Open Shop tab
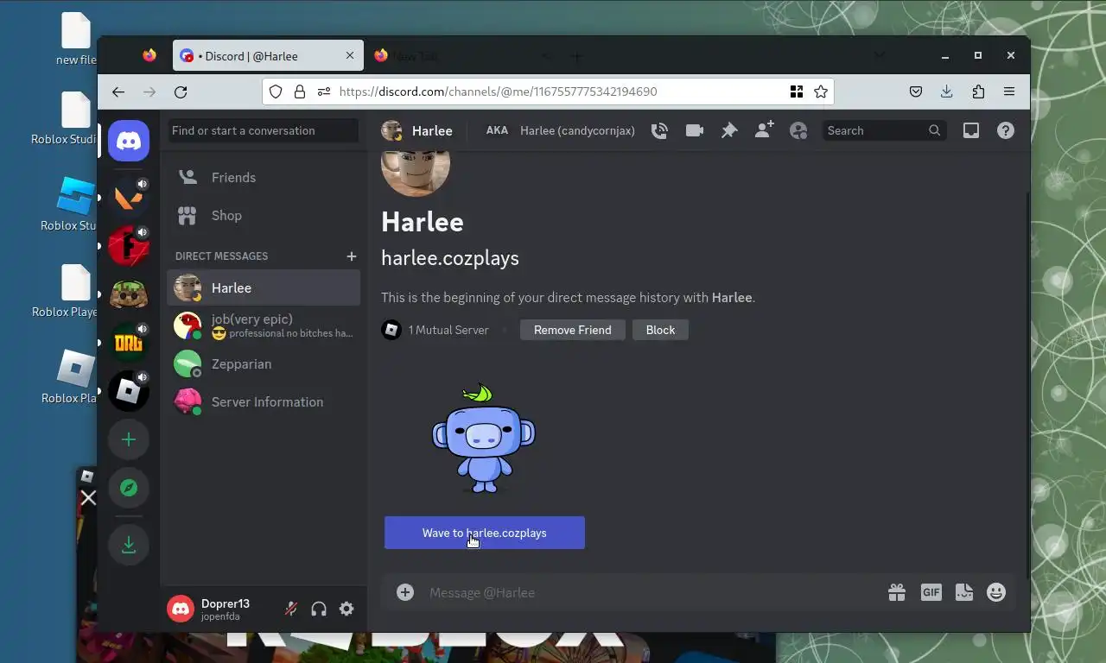This screenshot has width=1106, height=663. (x=264, y=215)
